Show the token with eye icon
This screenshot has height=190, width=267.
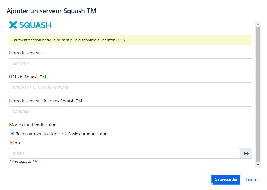coord(246,153)
